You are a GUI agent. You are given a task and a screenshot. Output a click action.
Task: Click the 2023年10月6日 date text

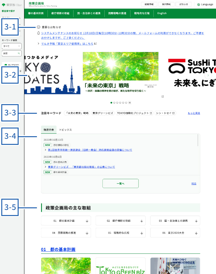tap(53, 157)
